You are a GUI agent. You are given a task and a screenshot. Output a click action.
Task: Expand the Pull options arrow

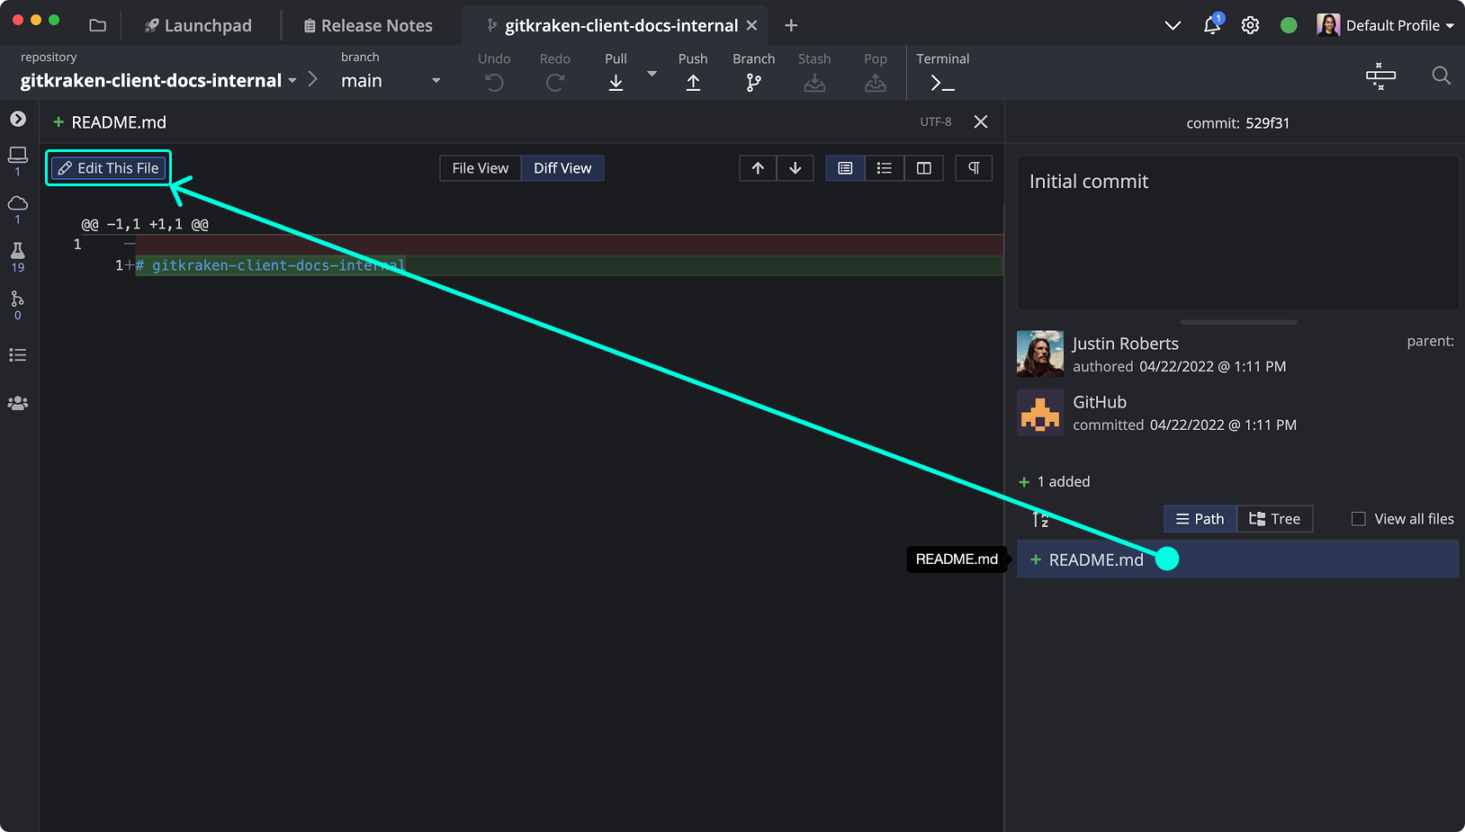[652, 74]
